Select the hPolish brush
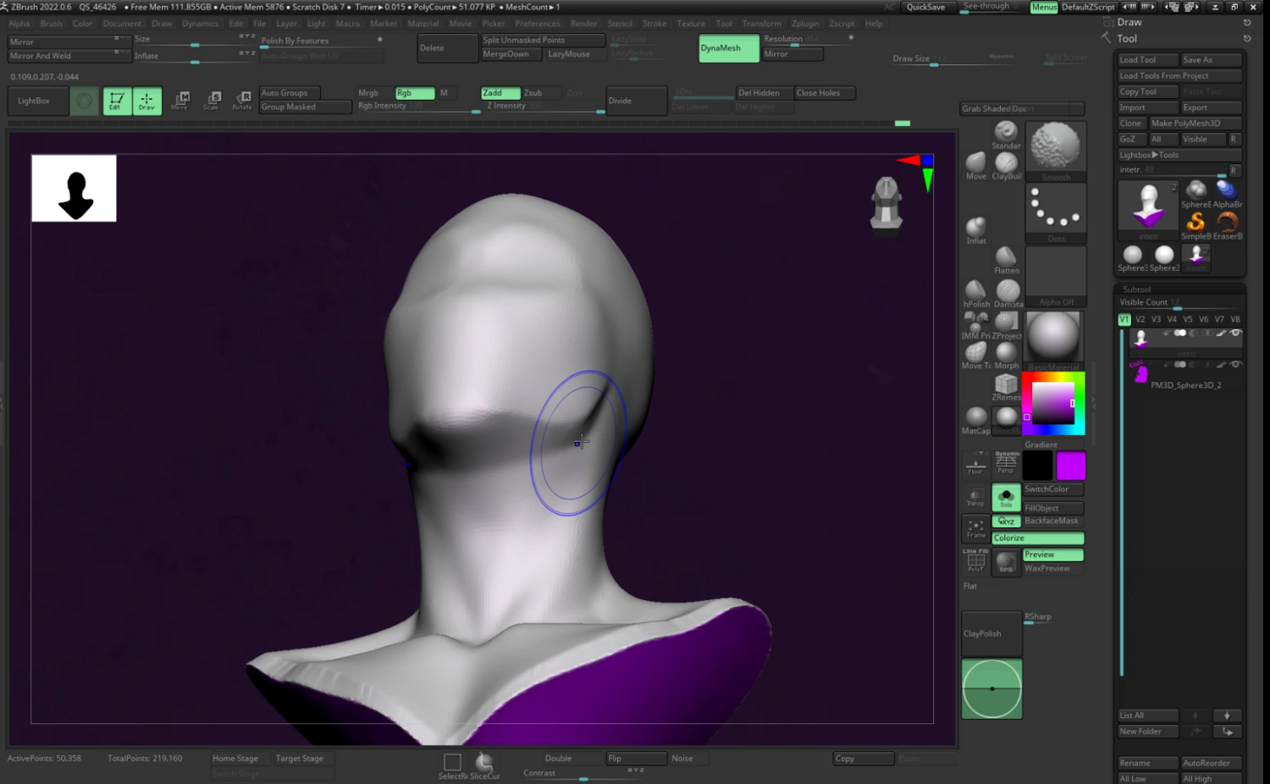Viewport: 1270px width, 784px height. coord(976,294)
